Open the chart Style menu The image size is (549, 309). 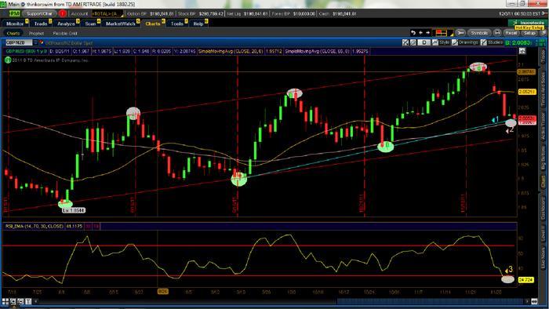coord(441,42)
